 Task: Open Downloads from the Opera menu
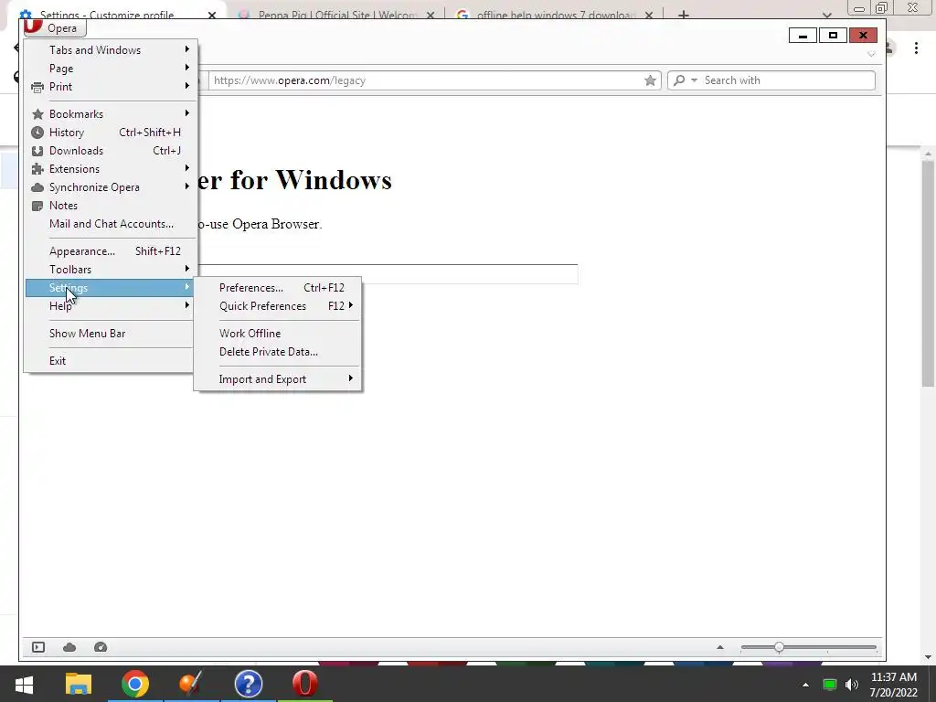(111, 151)
